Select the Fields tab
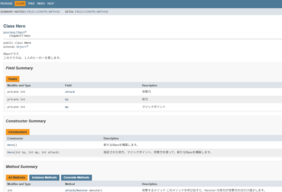The height and width of the screenshot is (192, 282). pos(12,79)
